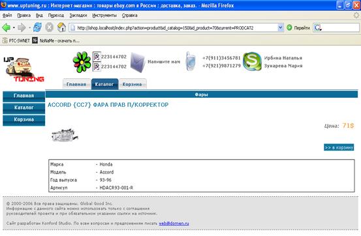
Task: Open the Переход menu
Action: pyautogui.click(x=56, y=16)
